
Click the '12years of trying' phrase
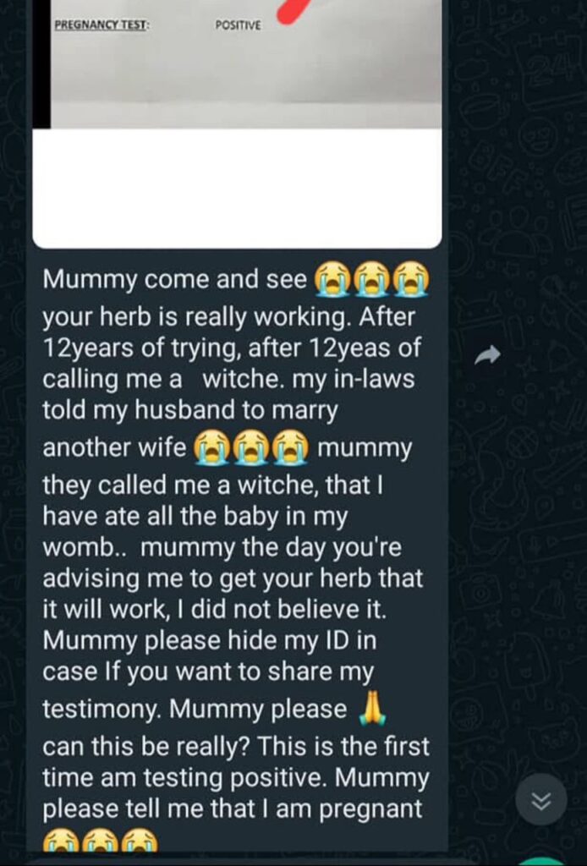click(x=143, y=348)
